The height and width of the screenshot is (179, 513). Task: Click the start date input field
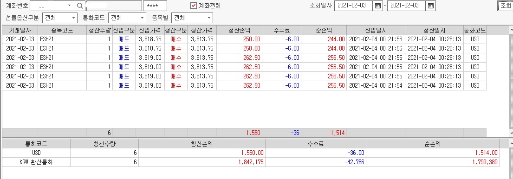tap(353, 6)
